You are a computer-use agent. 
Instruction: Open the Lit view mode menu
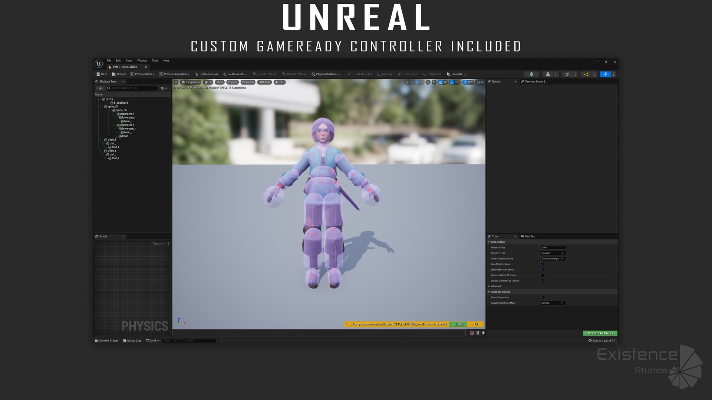coord(208,82)
